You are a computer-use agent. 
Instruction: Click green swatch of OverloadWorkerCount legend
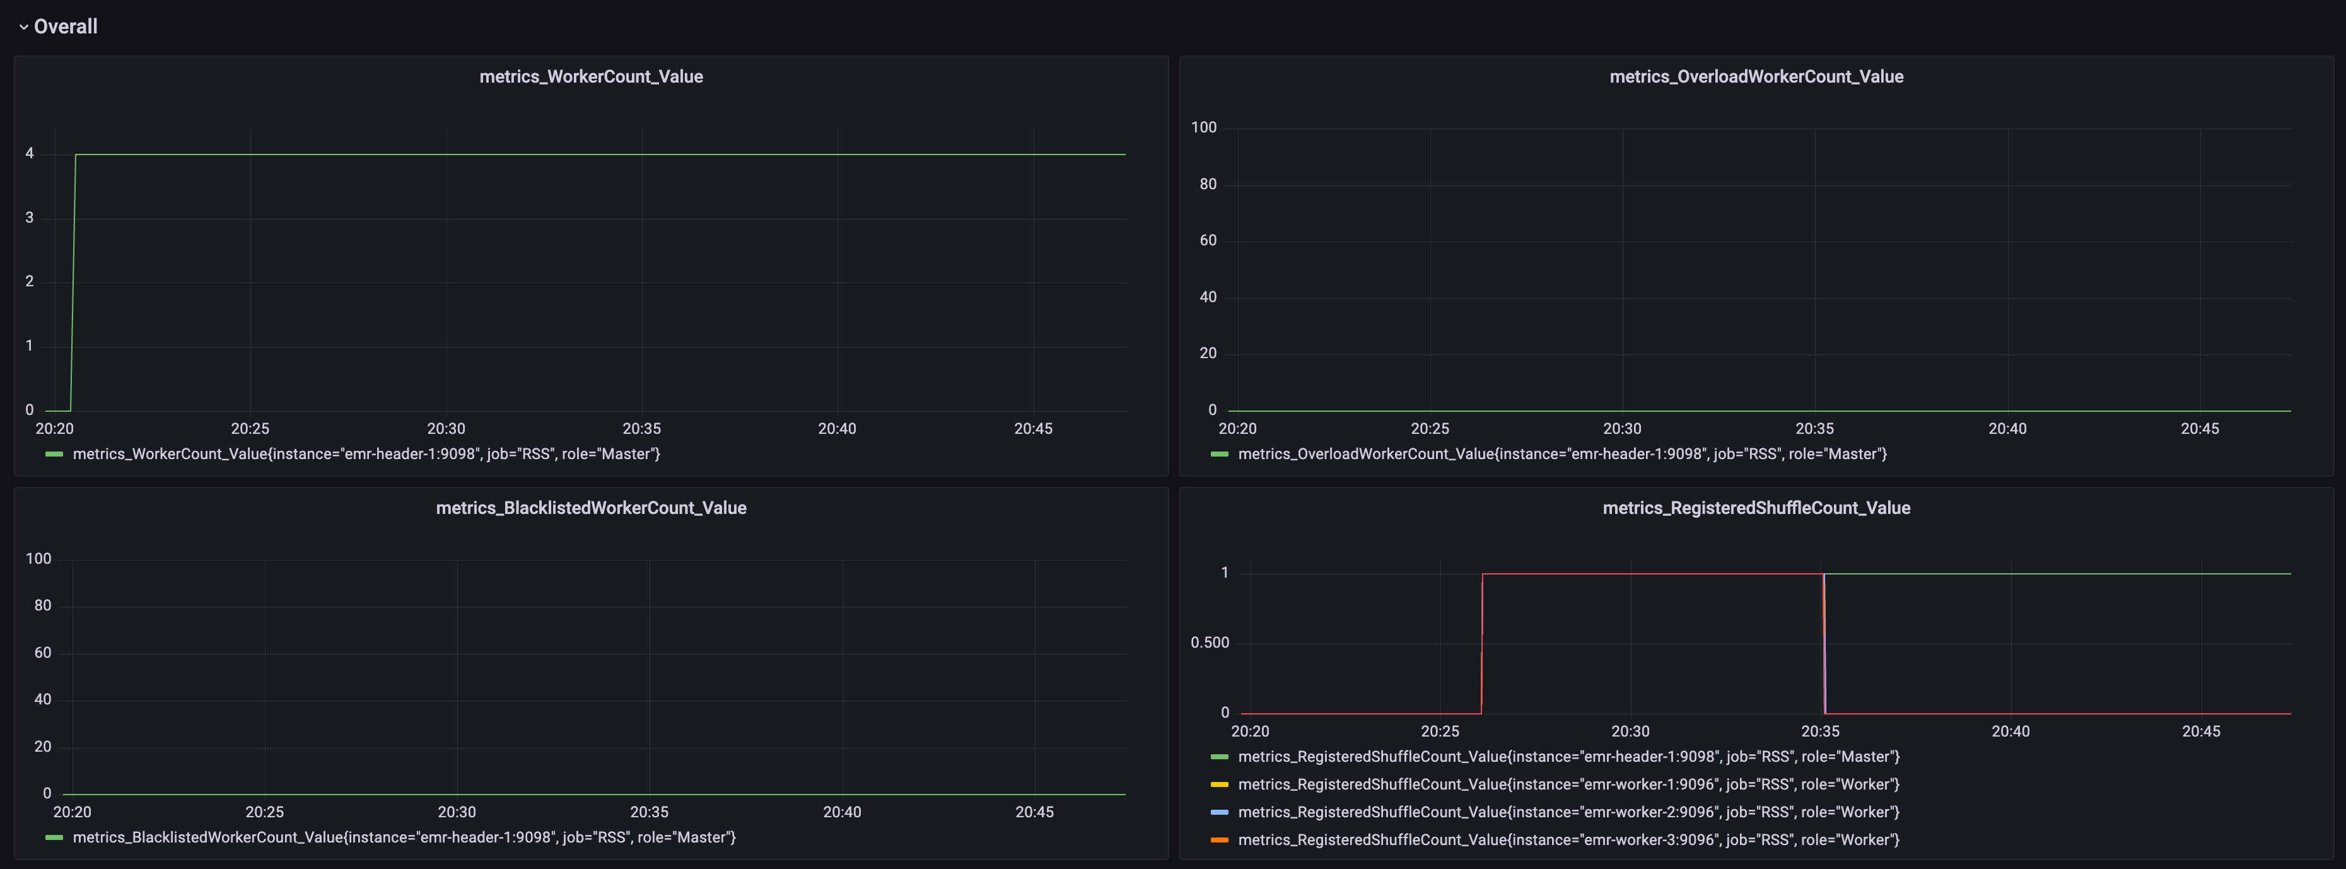click(1220, 455)
